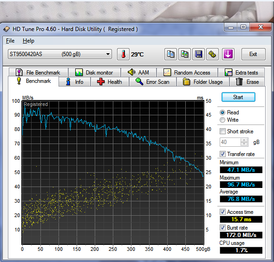Select the Write radio button
This screenshot has height=262, width=274.
click(222, 120)
